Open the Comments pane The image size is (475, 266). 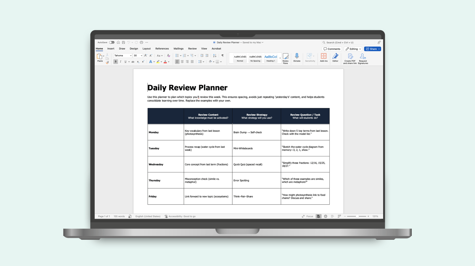click(x=332, y=49)
